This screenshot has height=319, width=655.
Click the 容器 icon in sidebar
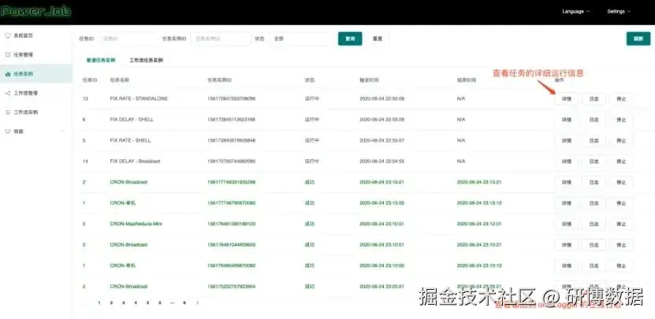(8, 131)
